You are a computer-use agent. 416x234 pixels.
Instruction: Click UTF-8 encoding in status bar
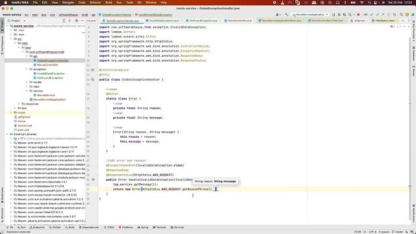pyautogui.click(x=372, y=232)
